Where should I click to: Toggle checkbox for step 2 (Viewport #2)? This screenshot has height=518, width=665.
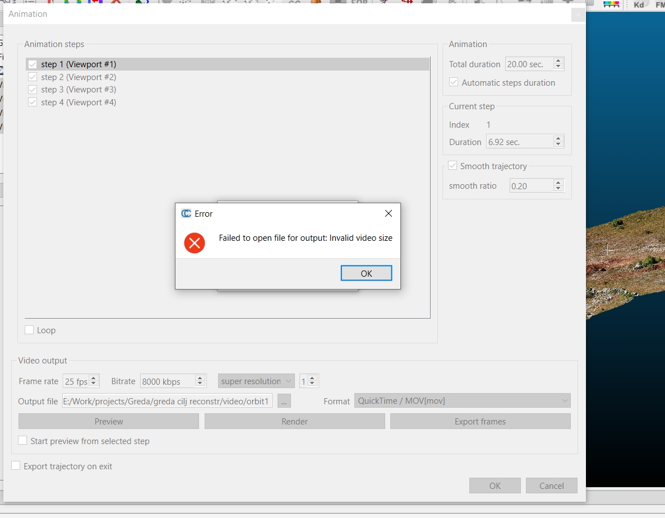point(32,77)
